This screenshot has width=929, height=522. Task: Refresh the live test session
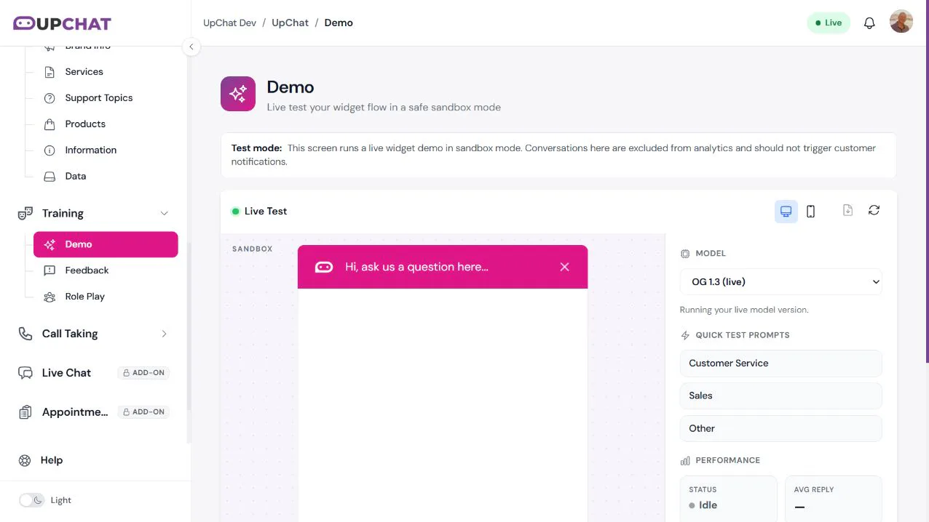click(874, 210)
